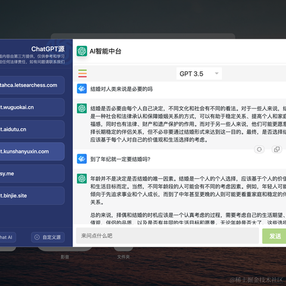Click question text 结婚对人类来说是必要的吗
This screenshot has width=286, height=286.
coord(122,89)
